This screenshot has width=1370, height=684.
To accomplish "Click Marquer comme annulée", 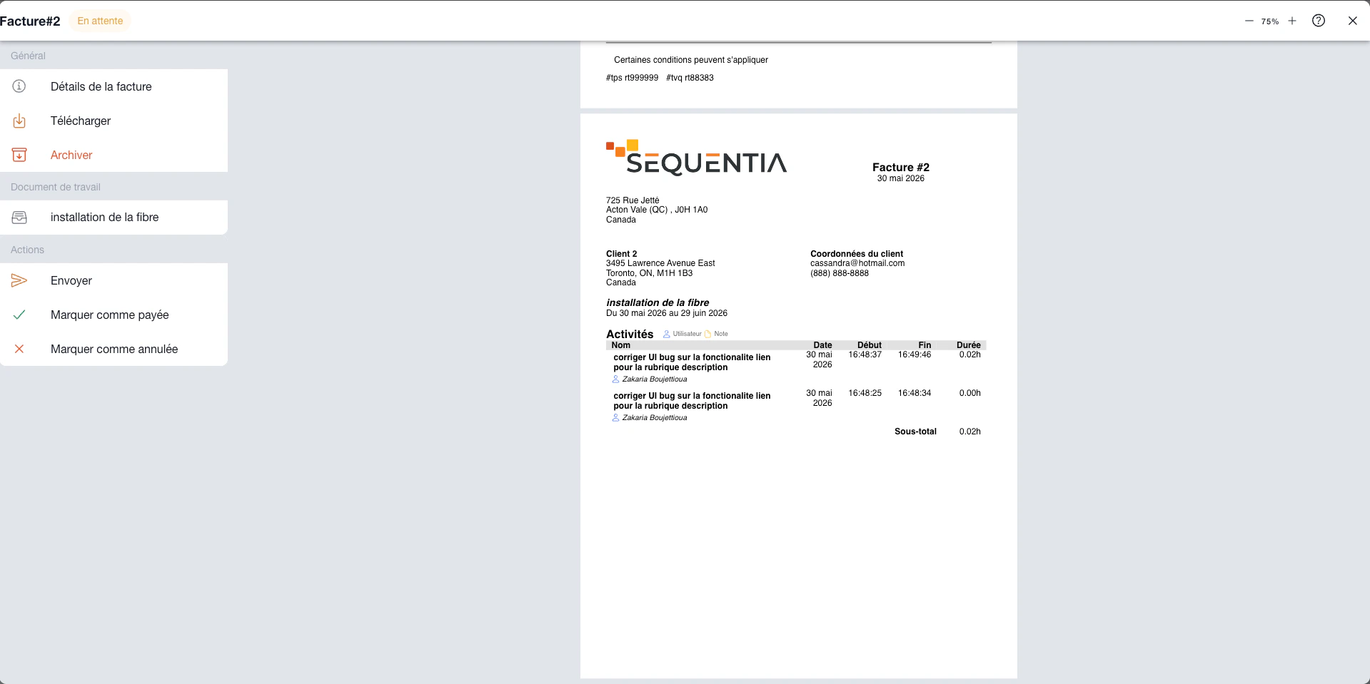I will [x=114, y=349].
